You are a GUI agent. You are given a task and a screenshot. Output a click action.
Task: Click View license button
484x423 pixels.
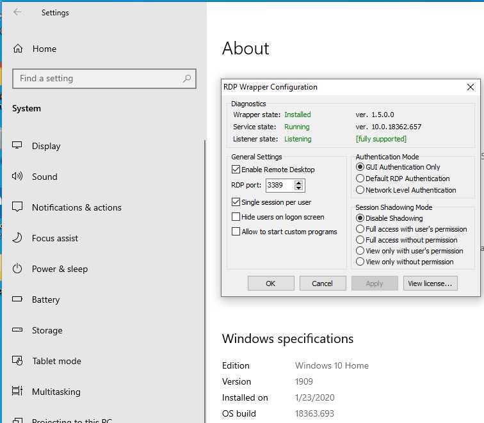coord(430,283)
